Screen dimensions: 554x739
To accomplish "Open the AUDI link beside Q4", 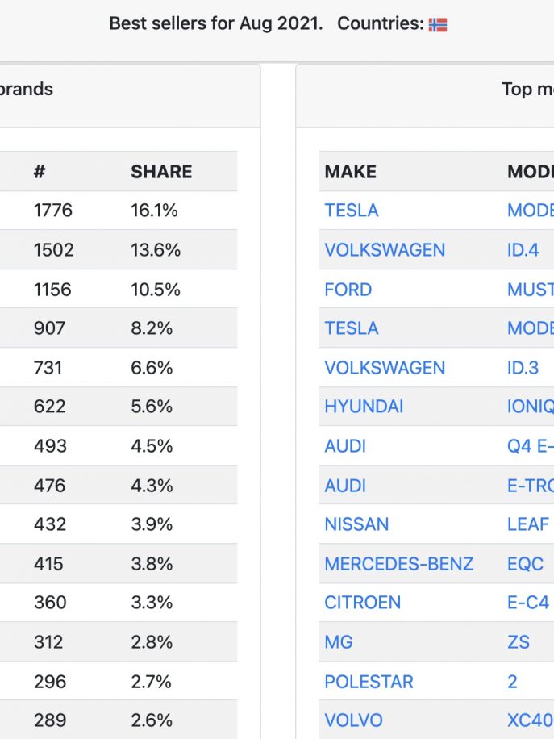I will (x=345, y=446).
